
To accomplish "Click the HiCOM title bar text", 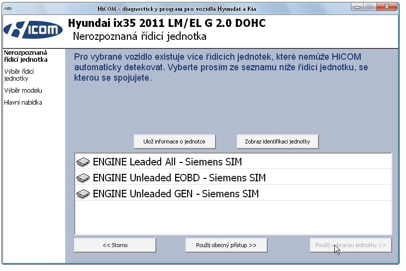I will click(x=177, y=9).
